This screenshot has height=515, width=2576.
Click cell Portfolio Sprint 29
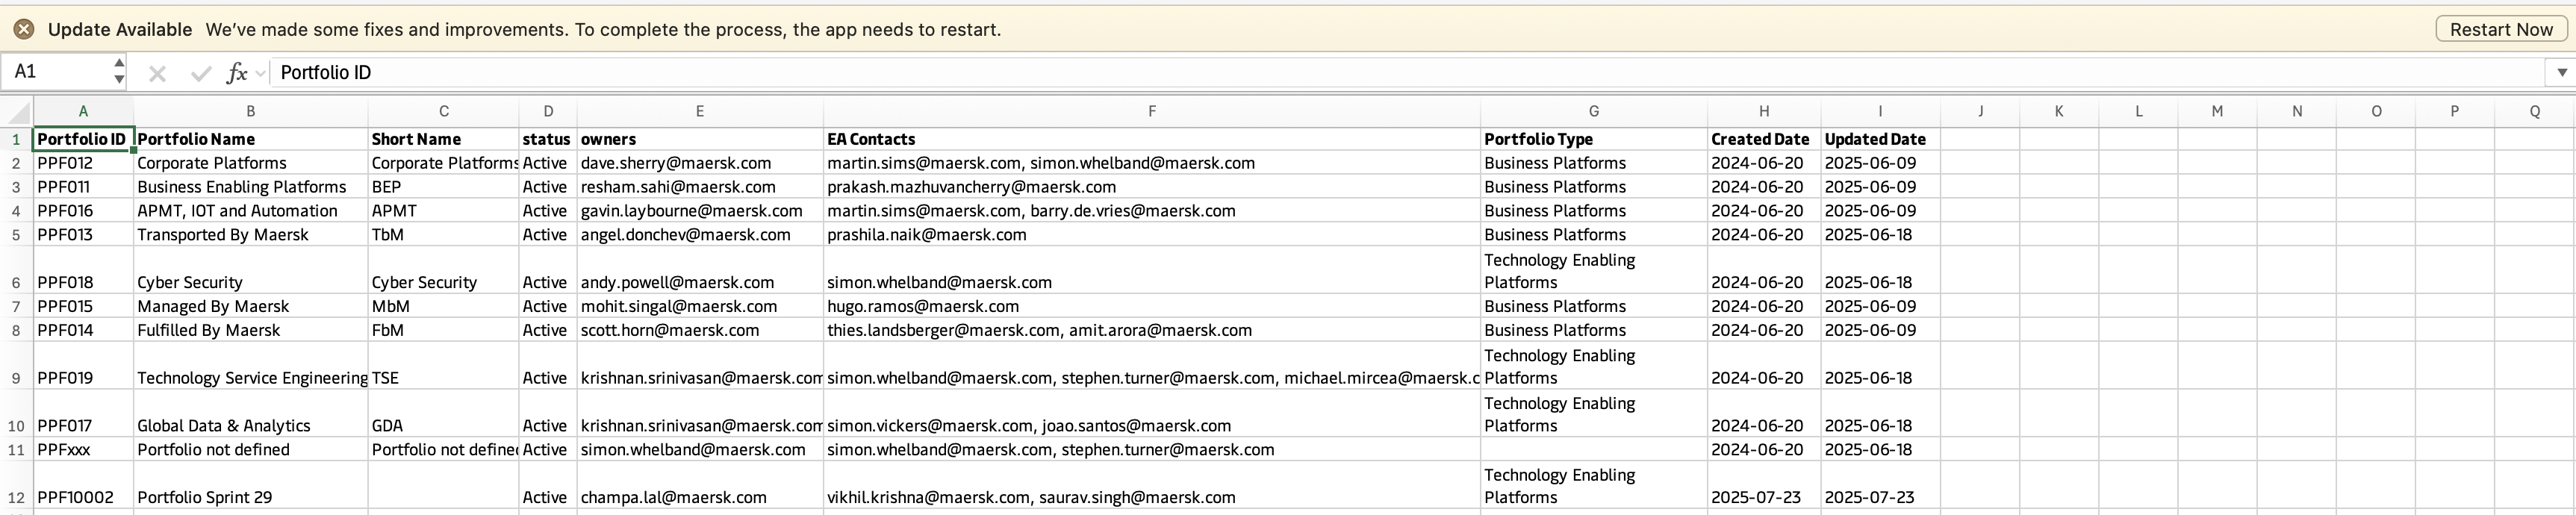[x=250, y=485]
